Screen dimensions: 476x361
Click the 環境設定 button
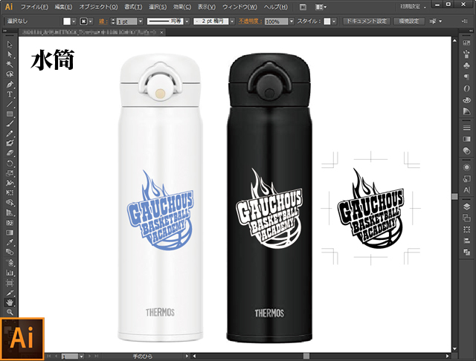click(x=409, y=21)
